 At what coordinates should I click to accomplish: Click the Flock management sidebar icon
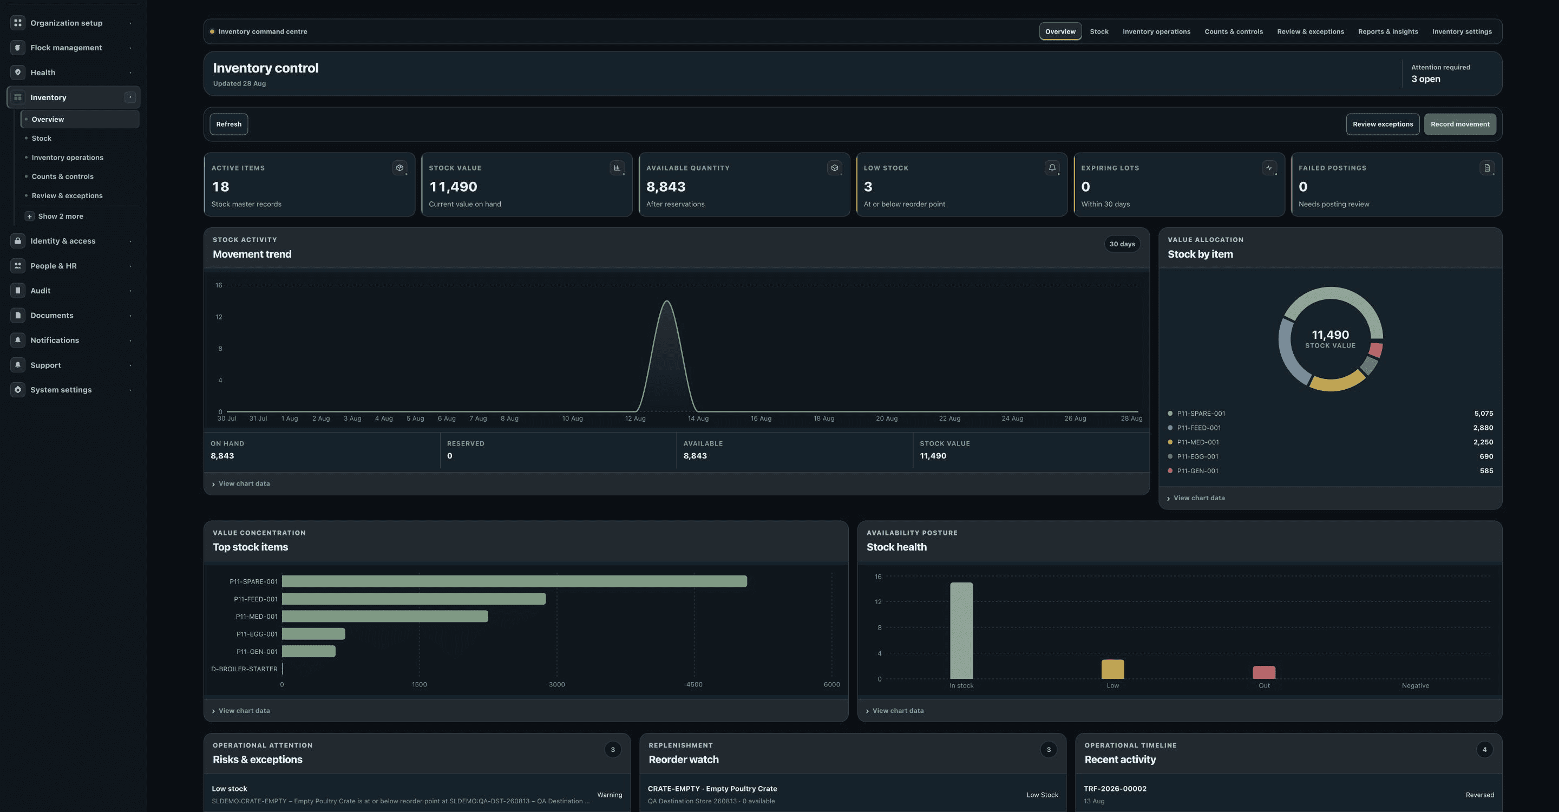17,48
